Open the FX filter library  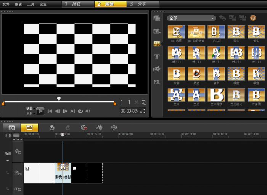(x=156, y=81)
